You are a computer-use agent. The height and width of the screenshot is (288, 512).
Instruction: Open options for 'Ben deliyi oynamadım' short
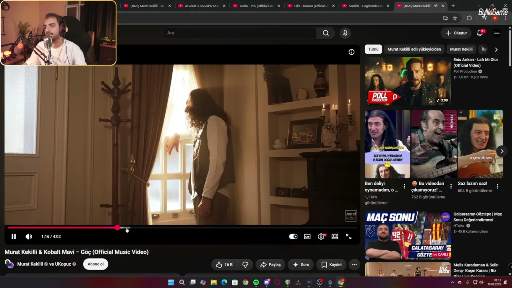[404, 186]
